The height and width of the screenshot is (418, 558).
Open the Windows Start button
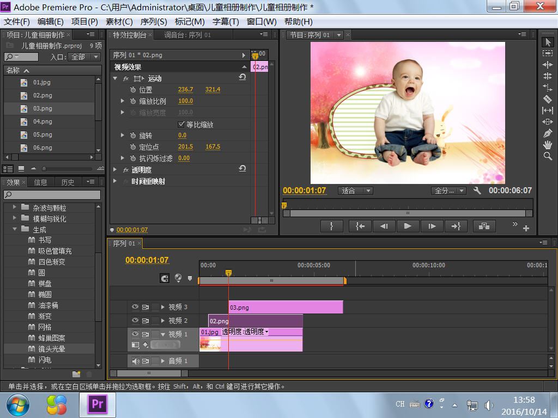[18, 404]
